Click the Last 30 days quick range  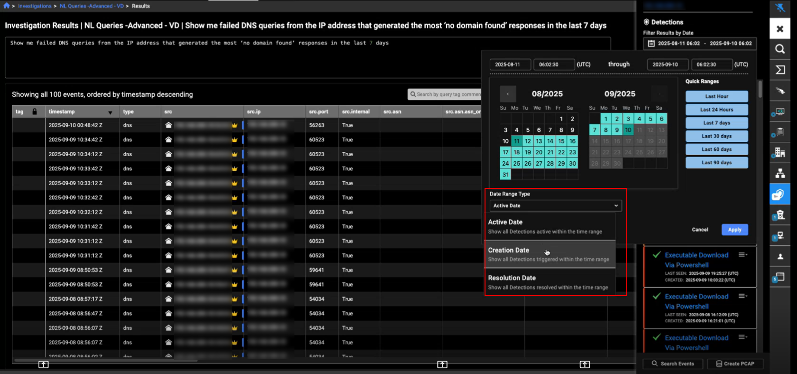click(x=716, y=136)
